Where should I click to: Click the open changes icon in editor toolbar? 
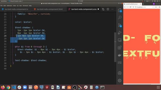103,9
